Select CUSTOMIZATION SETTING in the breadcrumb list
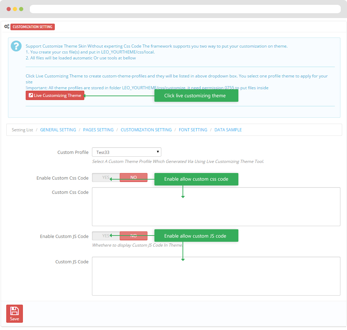Image resolution: width=347 pixels, height=330 pixels. [146, 130]
